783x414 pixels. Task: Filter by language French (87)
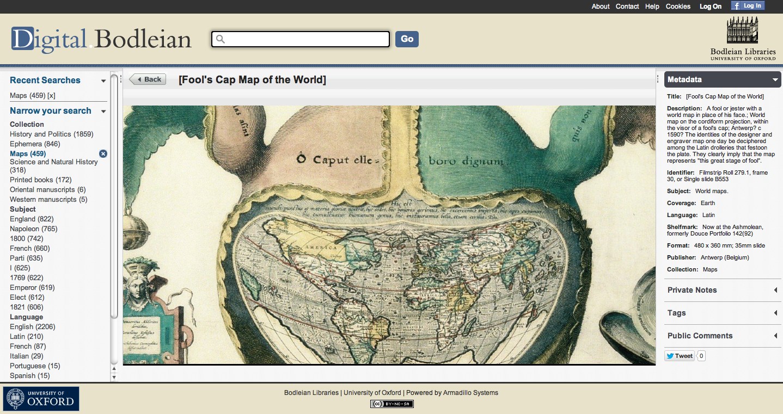28,347
